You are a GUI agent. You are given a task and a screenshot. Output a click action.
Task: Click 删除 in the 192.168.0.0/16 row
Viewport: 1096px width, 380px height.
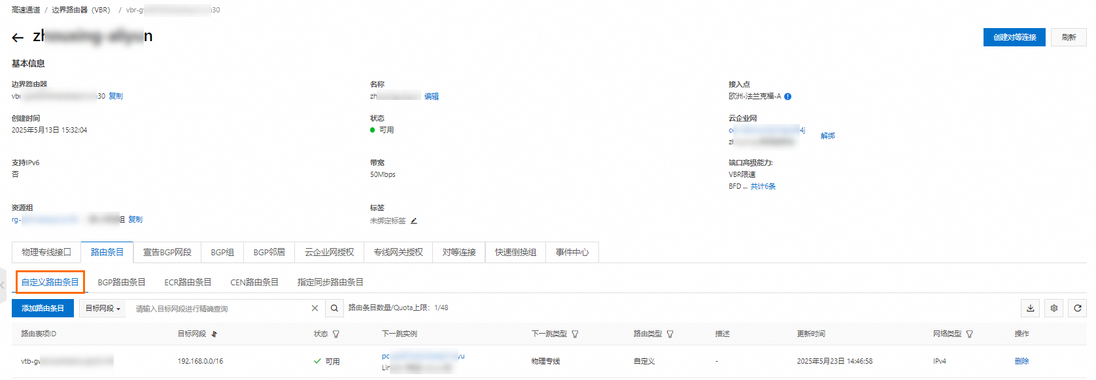click(x=1022, y=361)
